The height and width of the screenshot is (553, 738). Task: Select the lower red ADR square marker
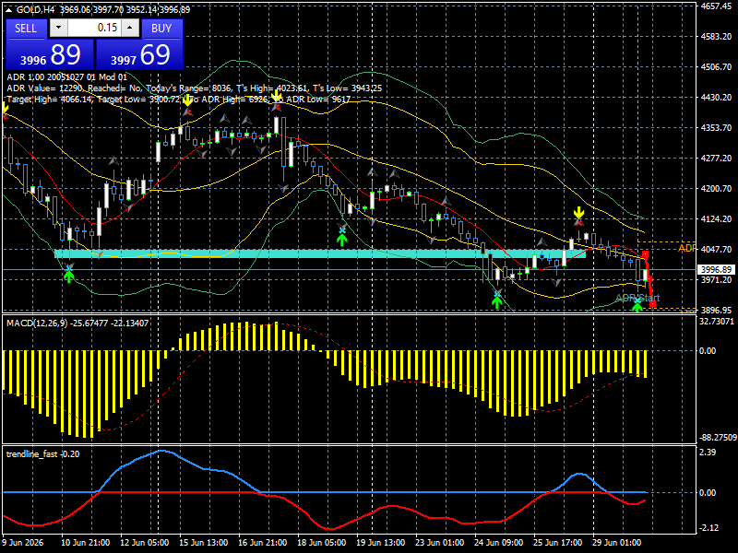coord(652,305)
